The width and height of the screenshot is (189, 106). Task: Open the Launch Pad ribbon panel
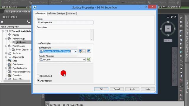pyautogui.click(x=174, y=7)
